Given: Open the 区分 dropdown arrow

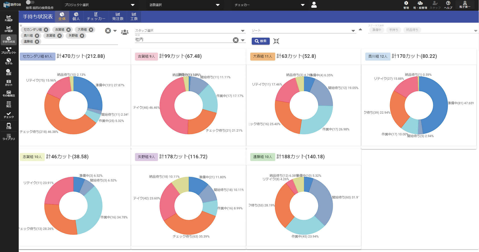Looking at the screenshot, I should coord(243,40).
